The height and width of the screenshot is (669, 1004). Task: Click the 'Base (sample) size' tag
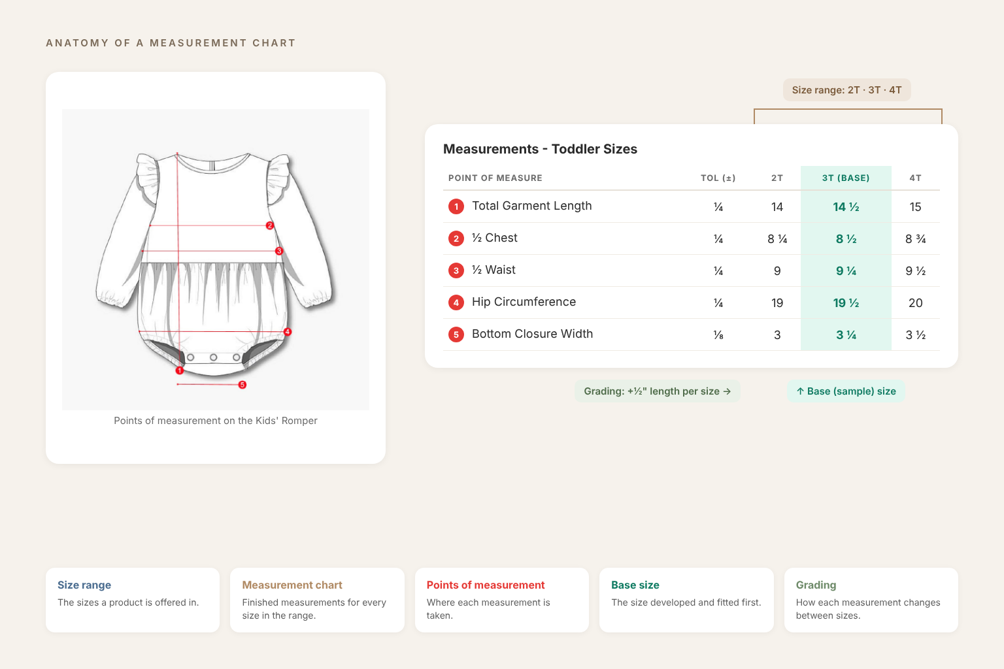(846, 391)
